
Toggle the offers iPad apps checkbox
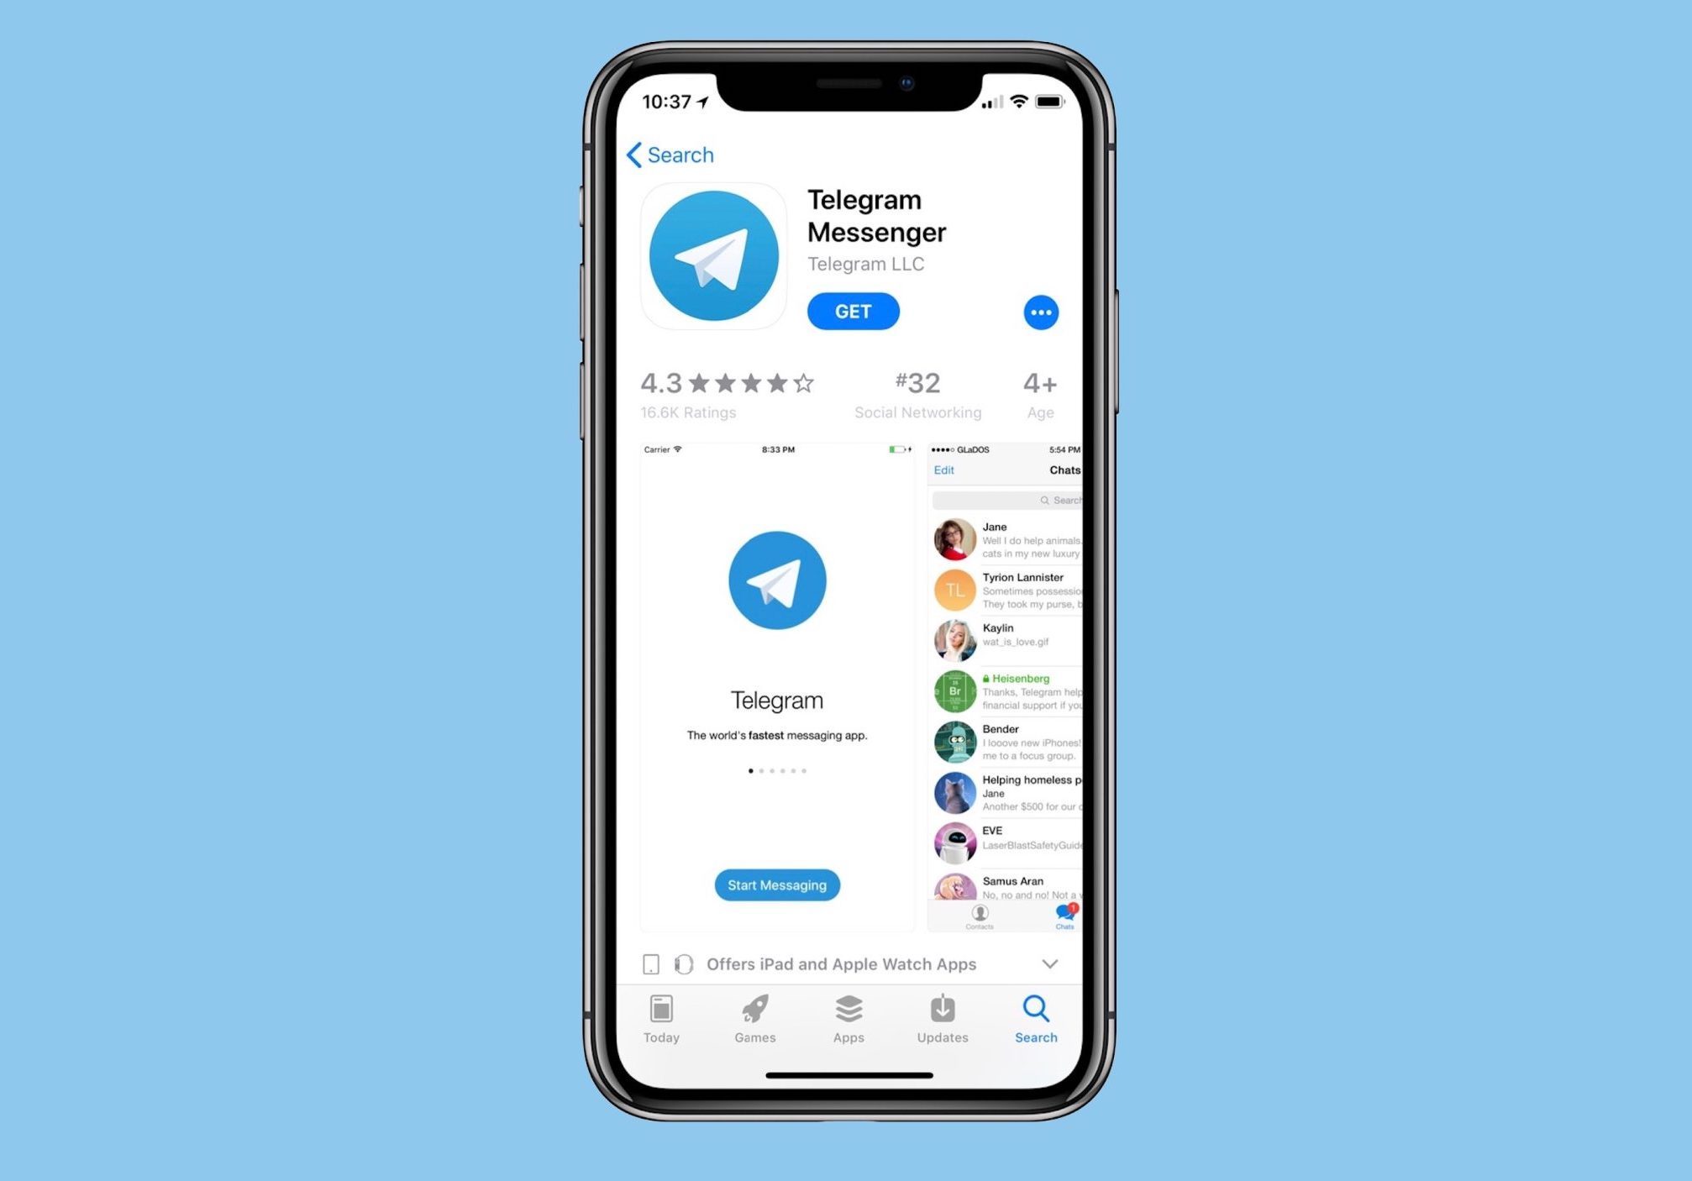coord(652,963)
